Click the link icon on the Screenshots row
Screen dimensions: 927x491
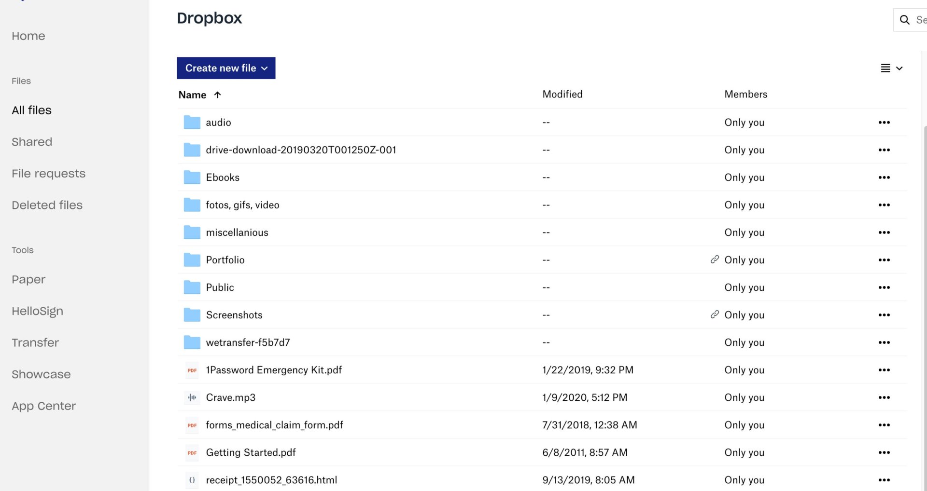[x=715, y=314]
